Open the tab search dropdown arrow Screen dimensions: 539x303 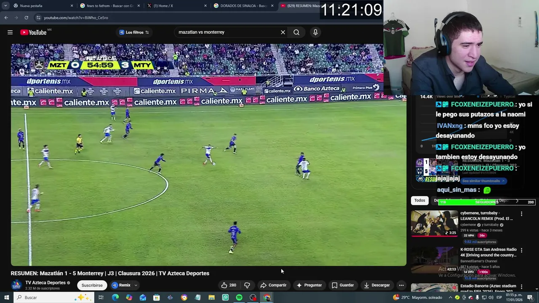pos(5,6)
